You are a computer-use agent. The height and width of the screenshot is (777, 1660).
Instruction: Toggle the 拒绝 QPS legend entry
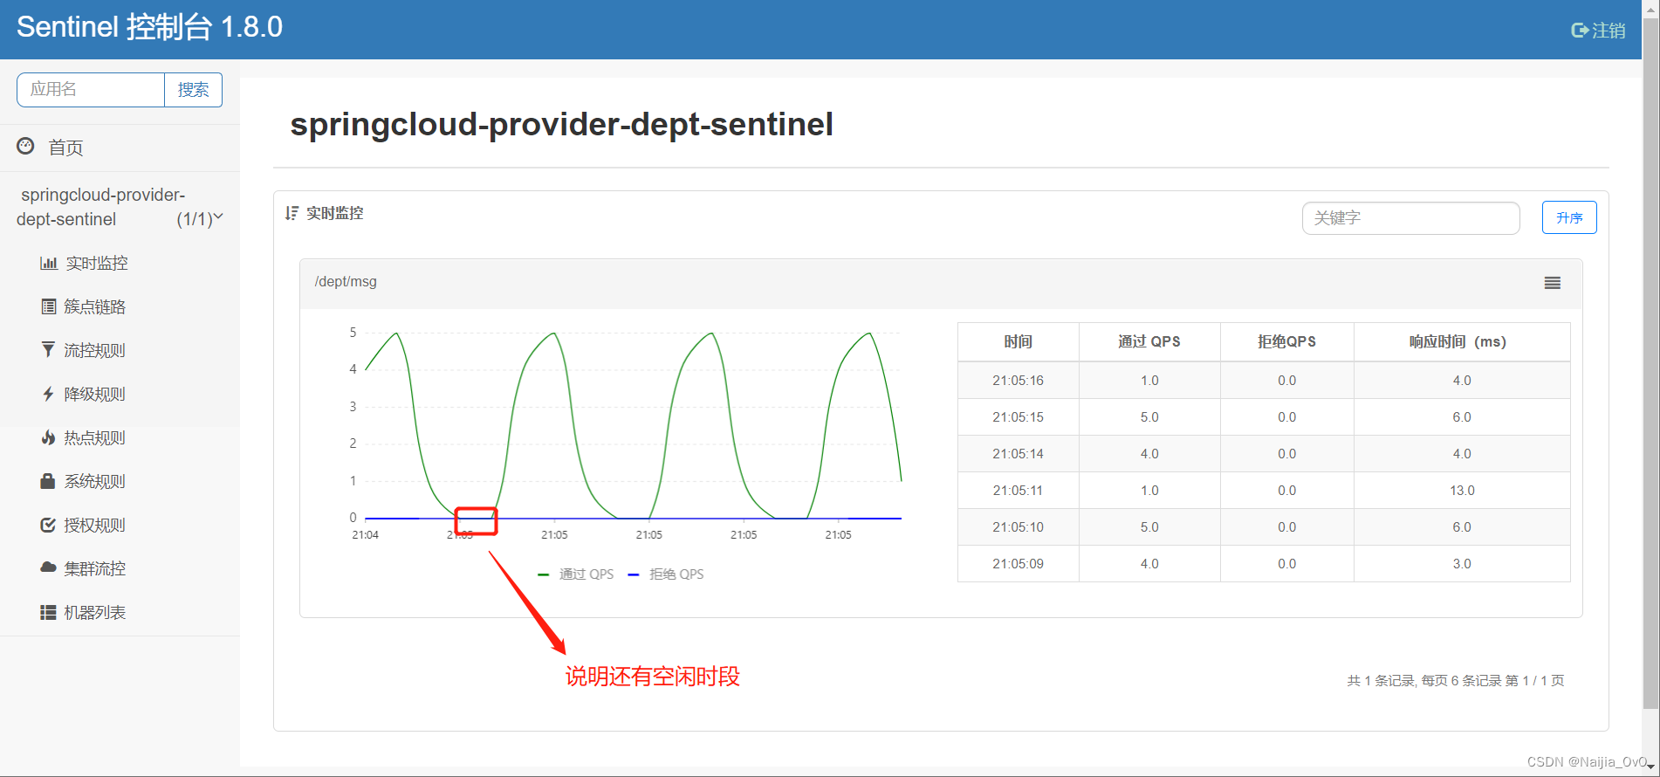coord(666,574)
